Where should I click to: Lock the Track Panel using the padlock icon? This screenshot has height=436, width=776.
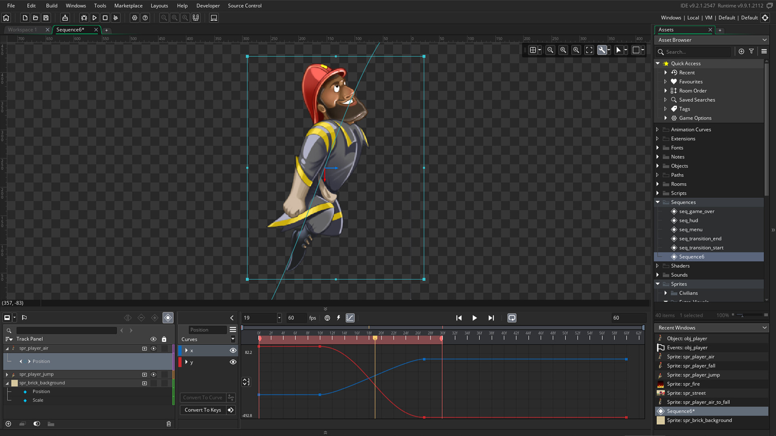pos(164,339)
